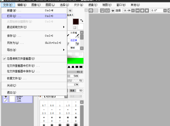The width and height of the screenshot is (170, 126).
Task: Click the dark foreground color swatch
Action: [x=76, y=21]
